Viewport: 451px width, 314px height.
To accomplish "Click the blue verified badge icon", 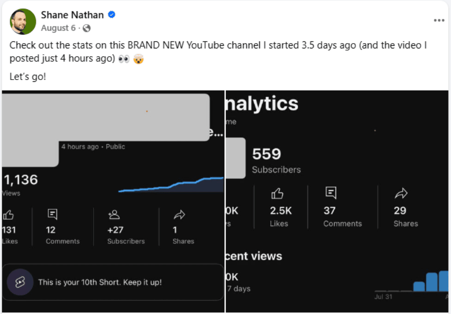I will 112,15.
